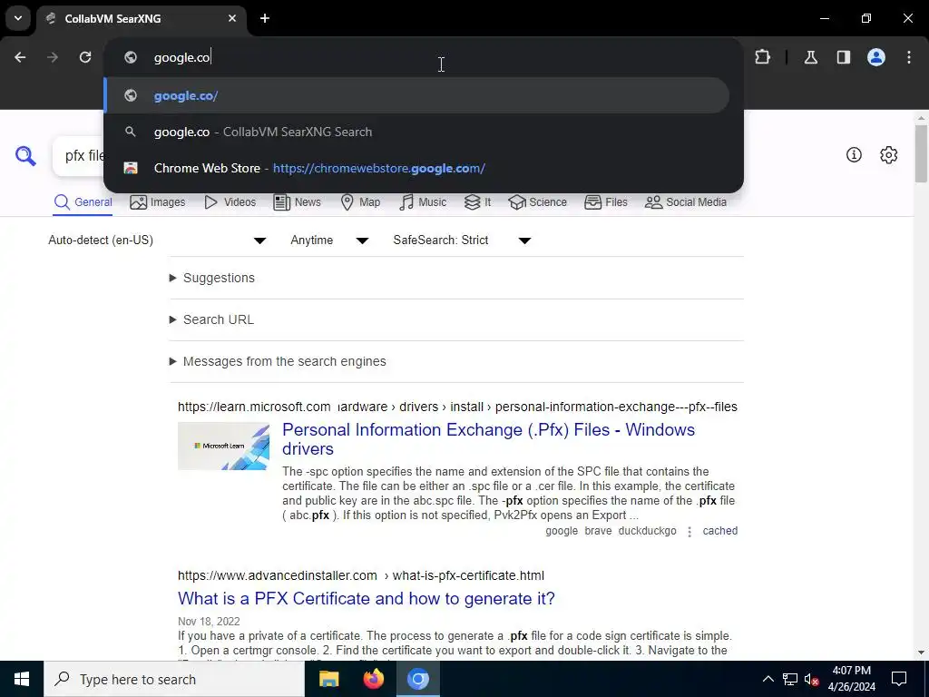Click the address bar showing google.co

click(x=424, y=57)
